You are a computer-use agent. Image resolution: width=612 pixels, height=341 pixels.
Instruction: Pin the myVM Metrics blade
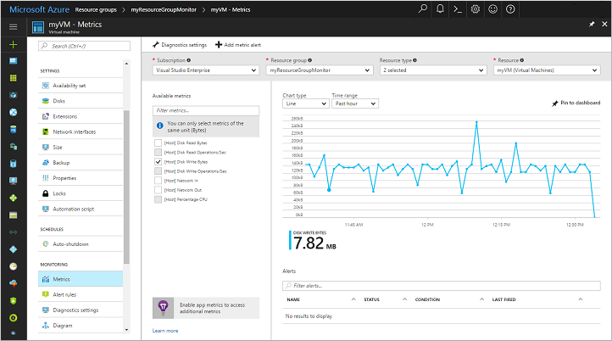coord(592,25)
